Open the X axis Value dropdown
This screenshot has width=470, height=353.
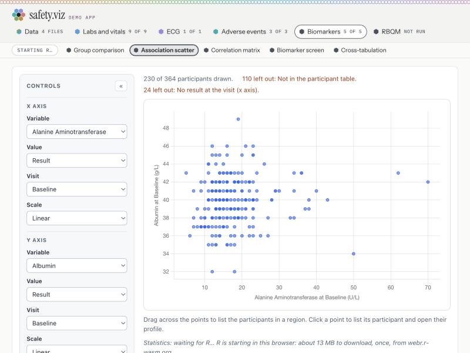[x=77, y=161]
